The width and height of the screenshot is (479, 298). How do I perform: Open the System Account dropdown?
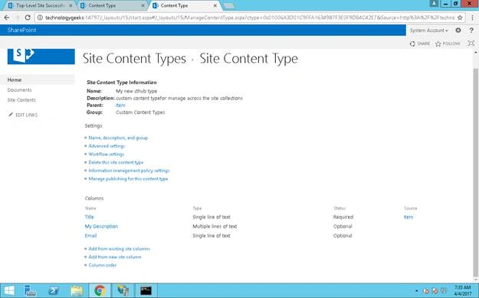click(428, 30)
